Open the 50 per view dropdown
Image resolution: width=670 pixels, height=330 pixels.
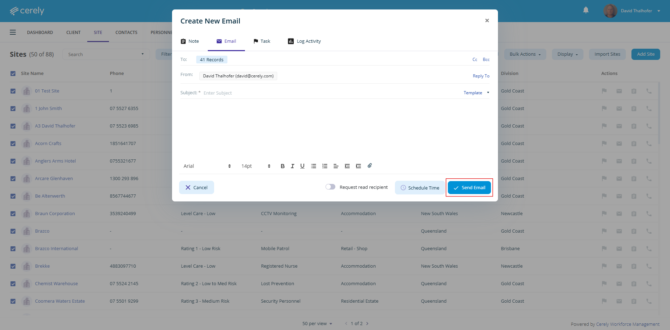(x=317, y=323)
